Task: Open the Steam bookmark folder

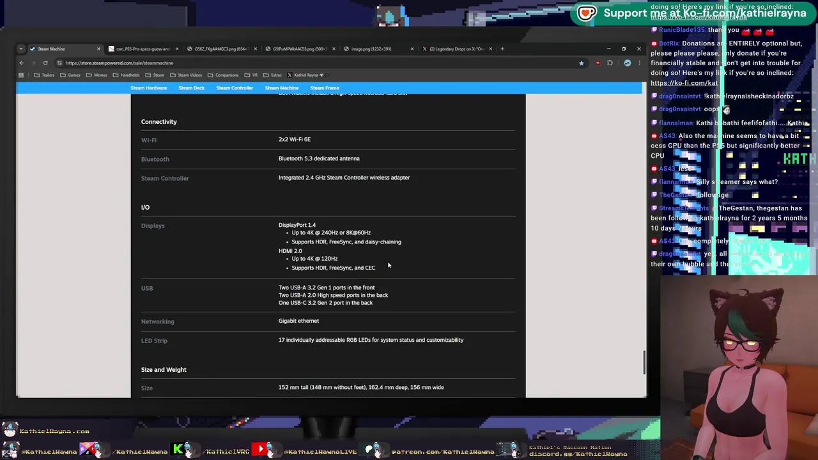Action: [155, 75]
